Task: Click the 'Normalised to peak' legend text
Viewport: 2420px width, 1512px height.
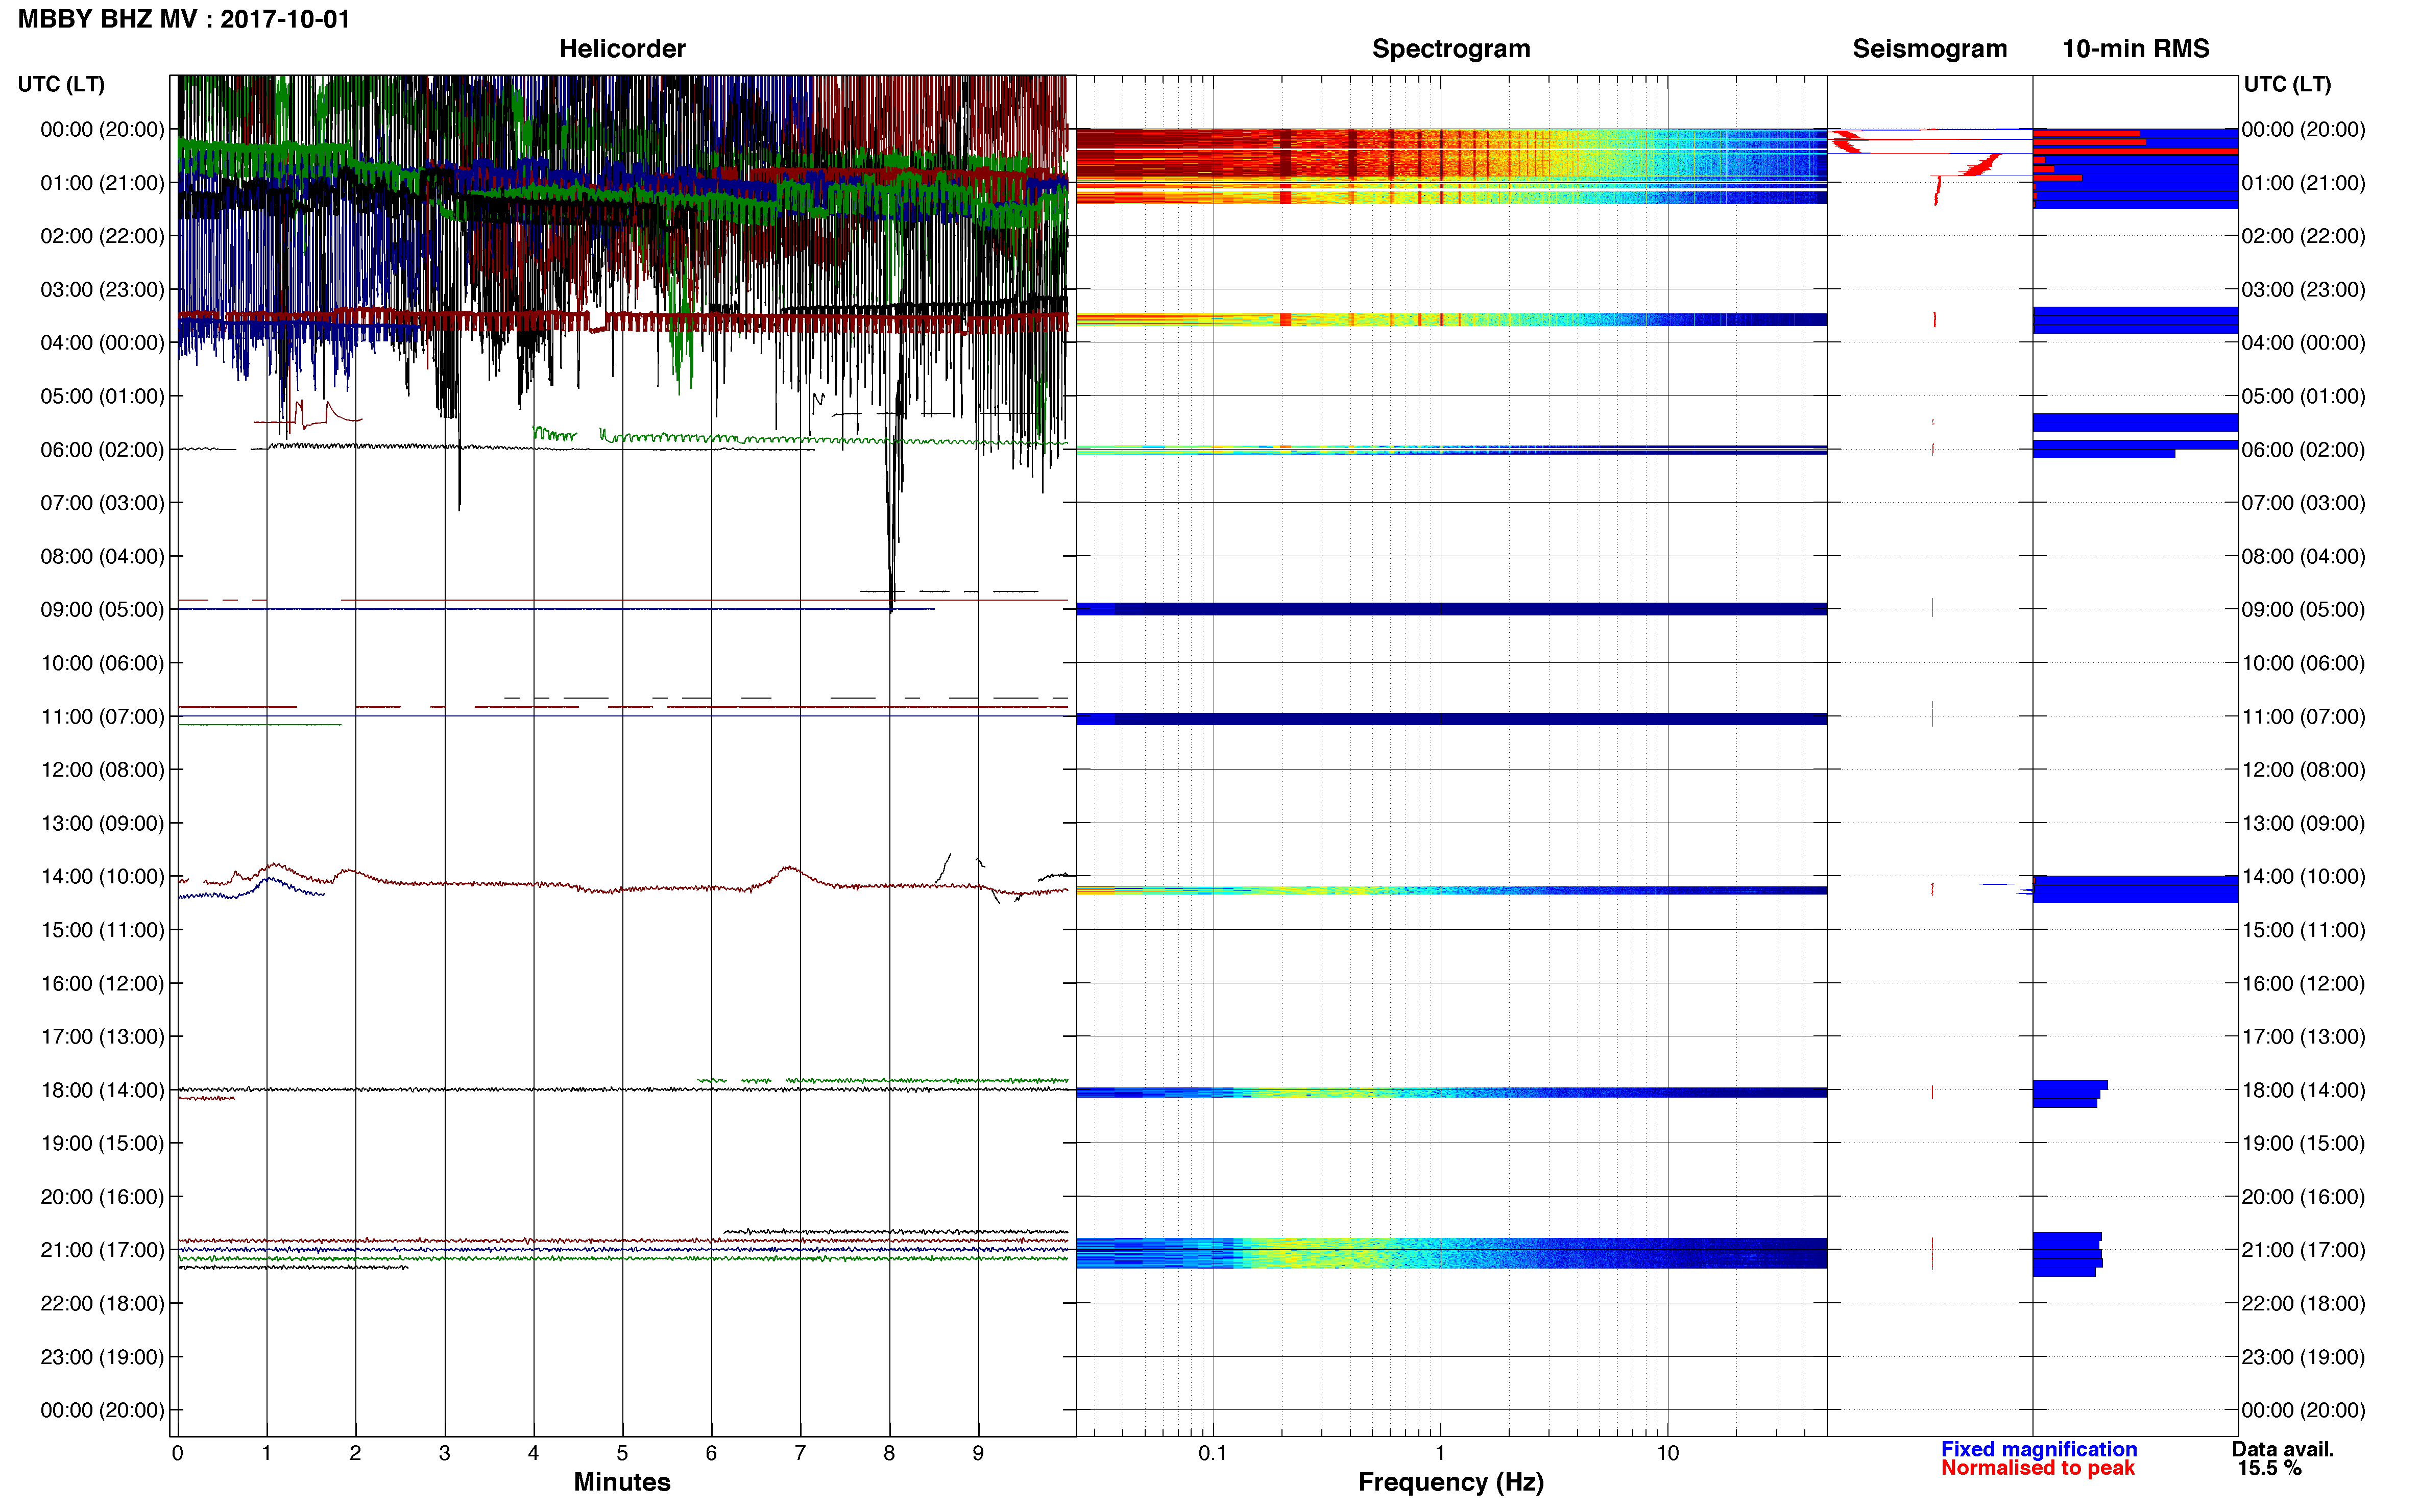Action: pos(2038,1468)
